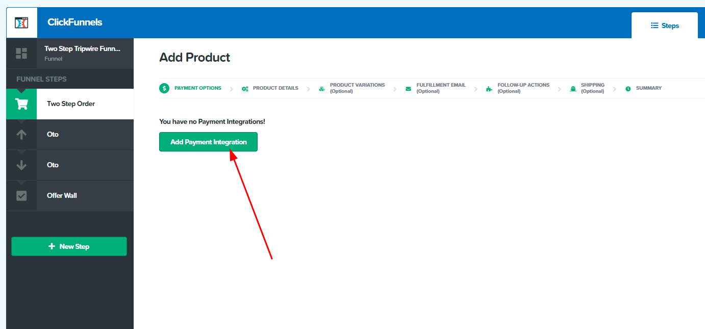Add a New Step to funnel

69,246
